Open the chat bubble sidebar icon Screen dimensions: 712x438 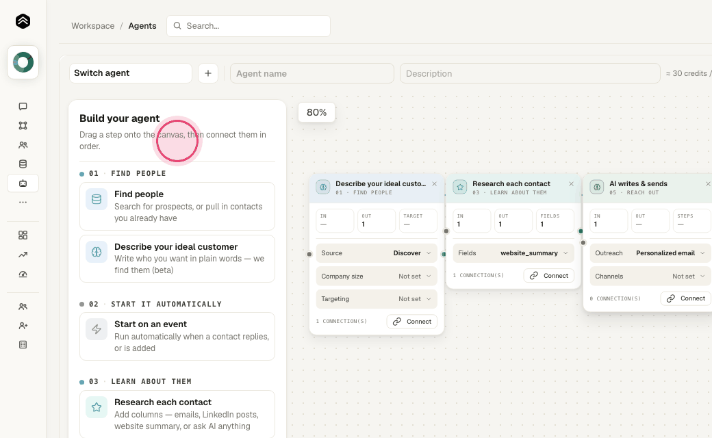tap(23, 106)
